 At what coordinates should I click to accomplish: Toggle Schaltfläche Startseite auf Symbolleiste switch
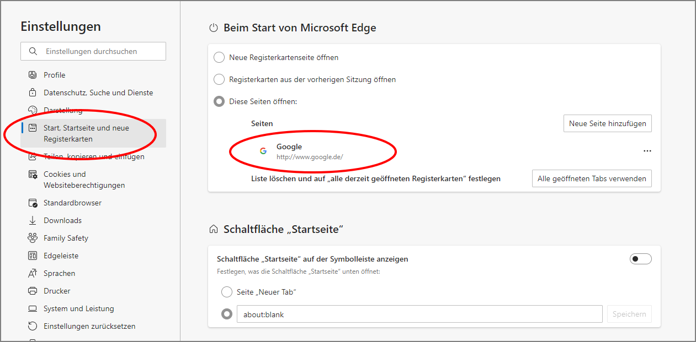(x=640, y=259)
